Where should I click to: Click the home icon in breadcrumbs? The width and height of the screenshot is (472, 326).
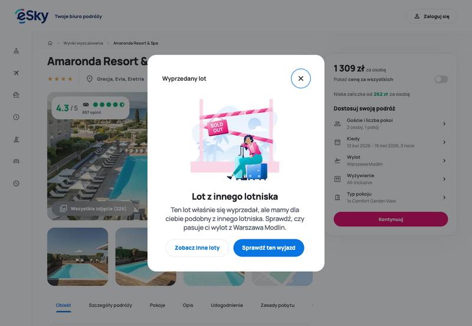[50, 43]
